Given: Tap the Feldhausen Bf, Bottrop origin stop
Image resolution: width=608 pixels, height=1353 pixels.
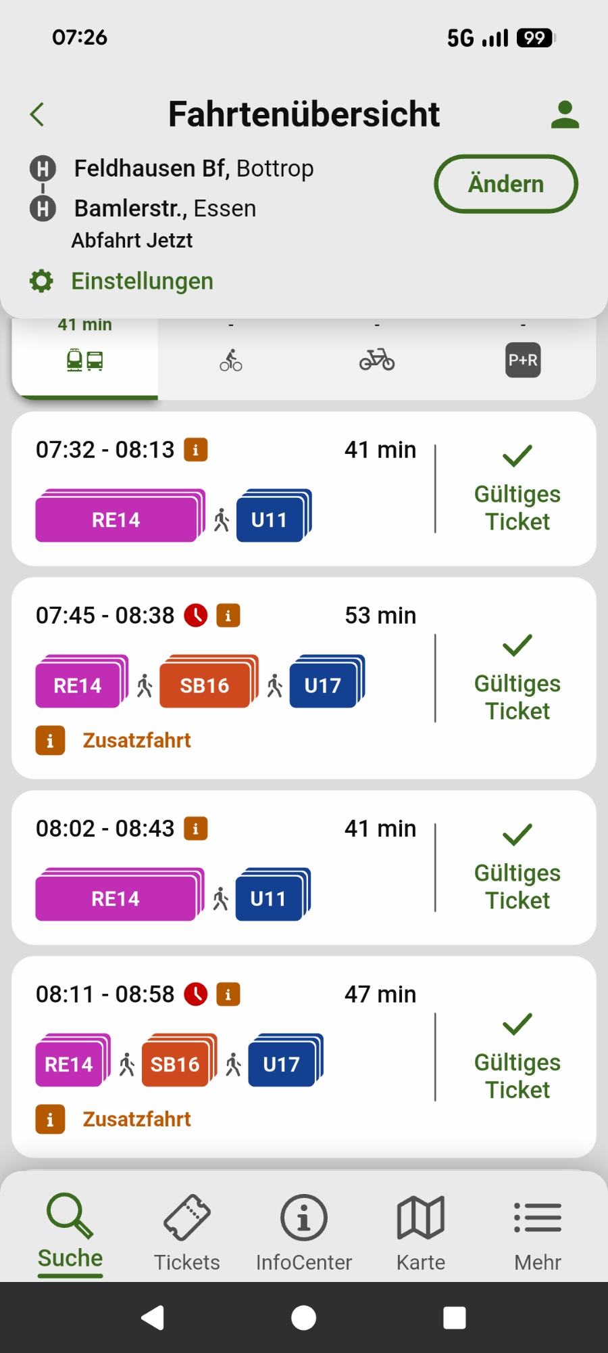Looking at the screenshot, I should [193, 168].
